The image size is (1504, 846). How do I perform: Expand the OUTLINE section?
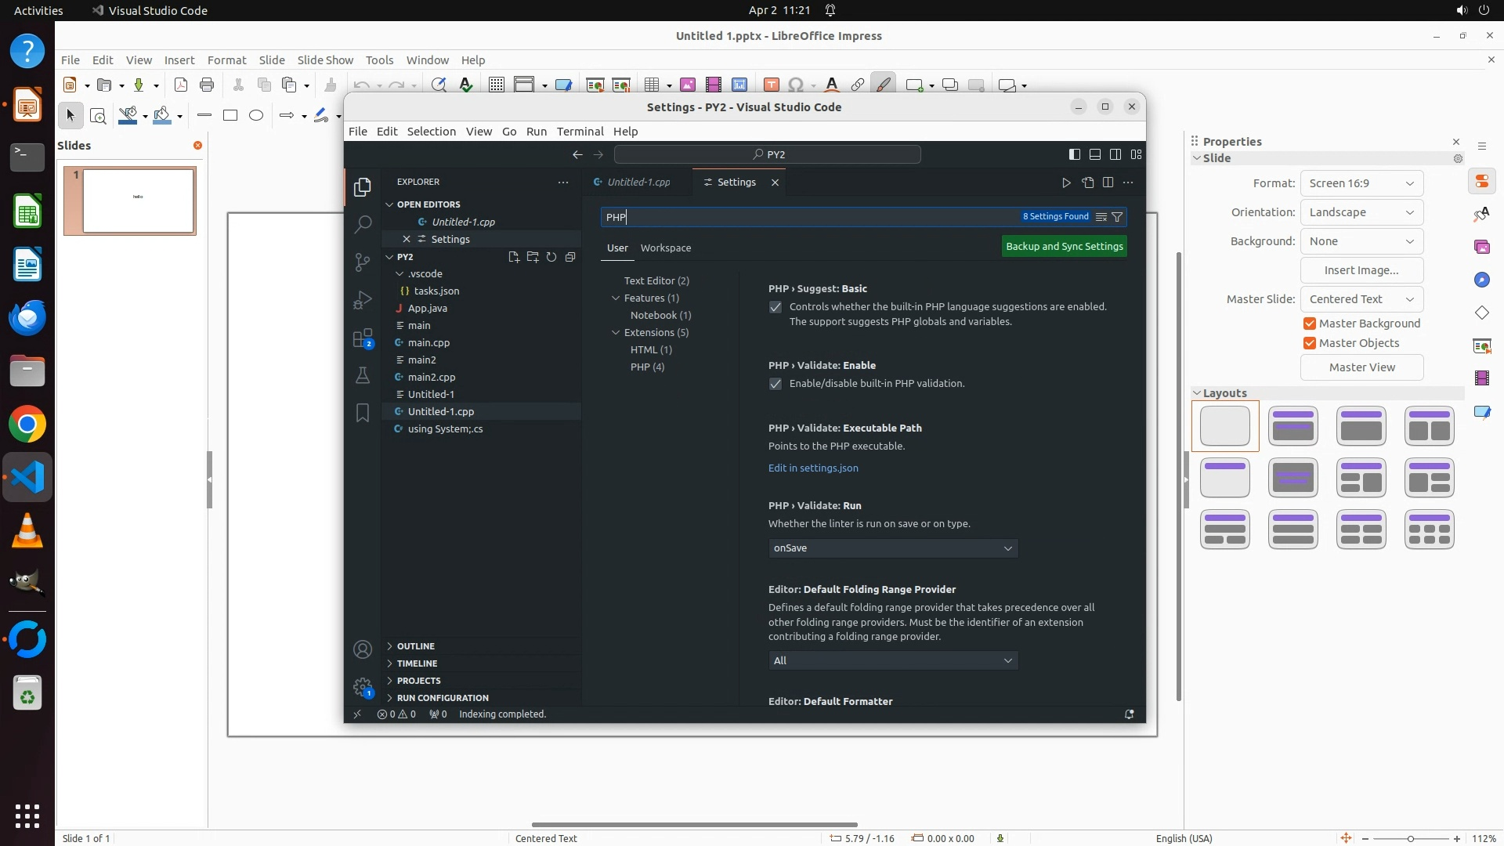point(415,646)
